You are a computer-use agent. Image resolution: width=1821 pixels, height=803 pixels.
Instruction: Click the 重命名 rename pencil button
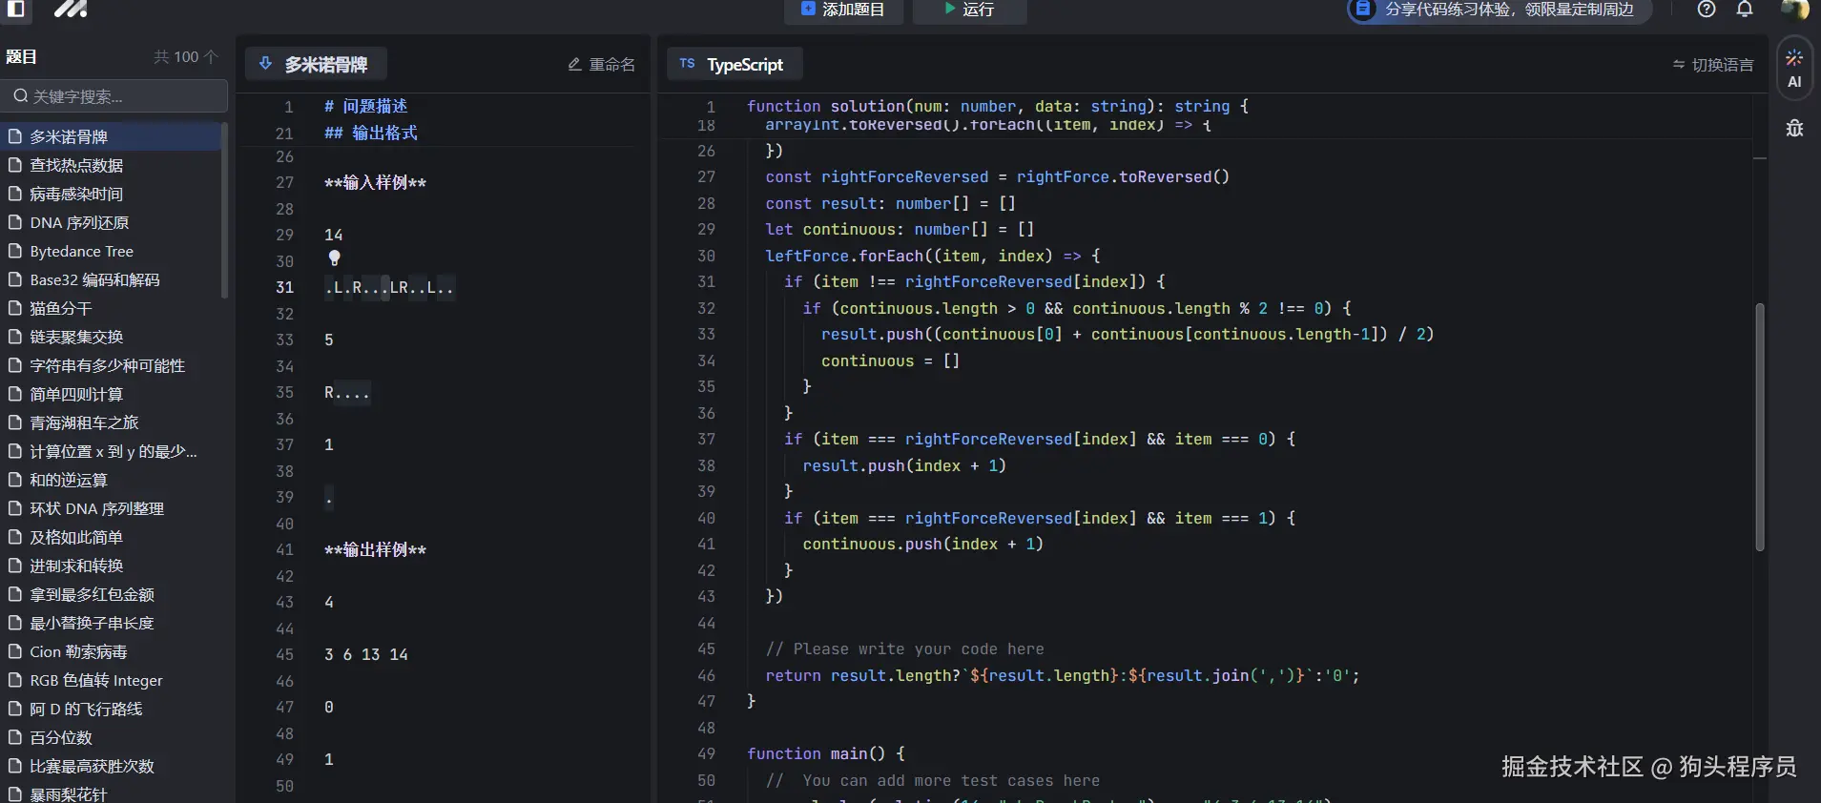601,65
